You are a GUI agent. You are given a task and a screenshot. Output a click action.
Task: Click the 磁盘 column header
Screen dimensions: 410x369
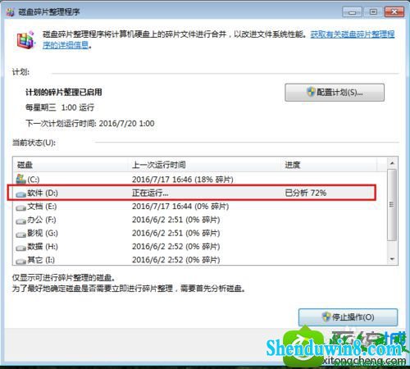(x=71, y=165)
